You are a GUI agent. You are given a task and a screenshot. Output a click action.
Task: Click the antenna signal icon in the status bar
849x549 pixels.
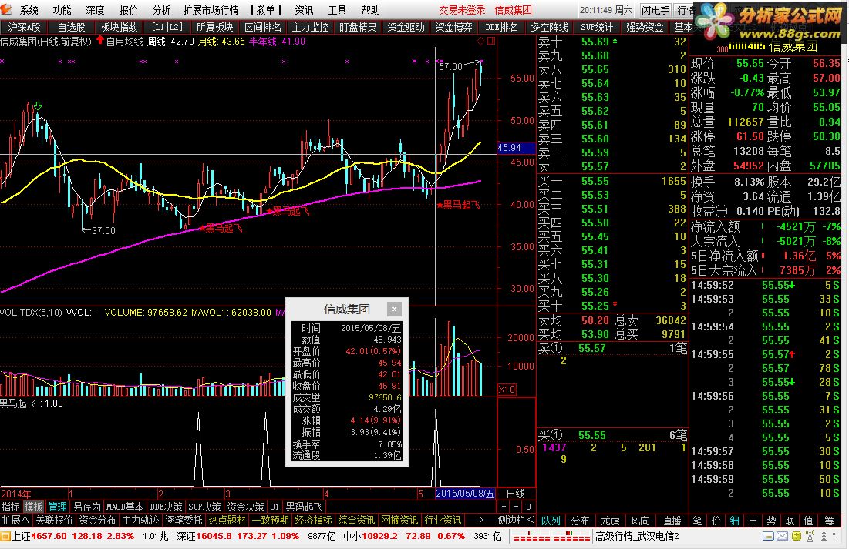click(810, 536)
